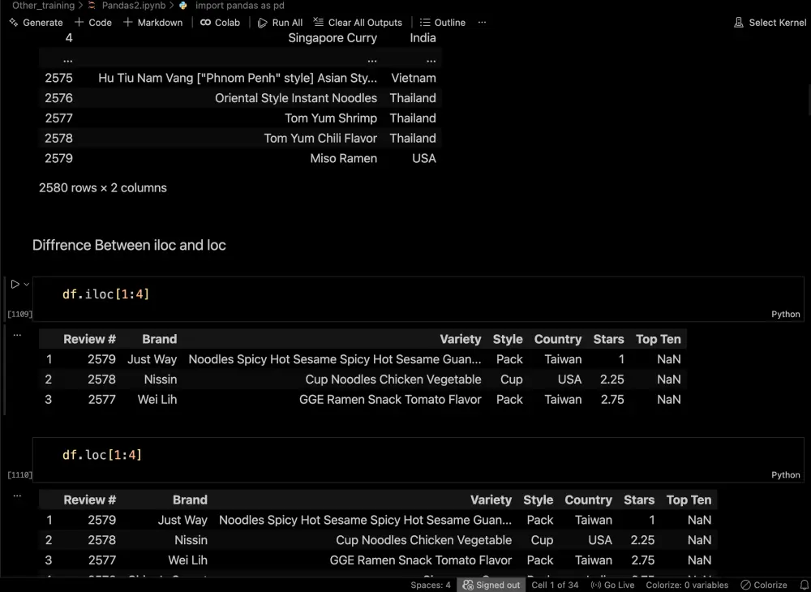The width and height of the screenshot is (811, 592).
Task: Click 'Vietnam' country cell in row 2575
Action: 414,78
